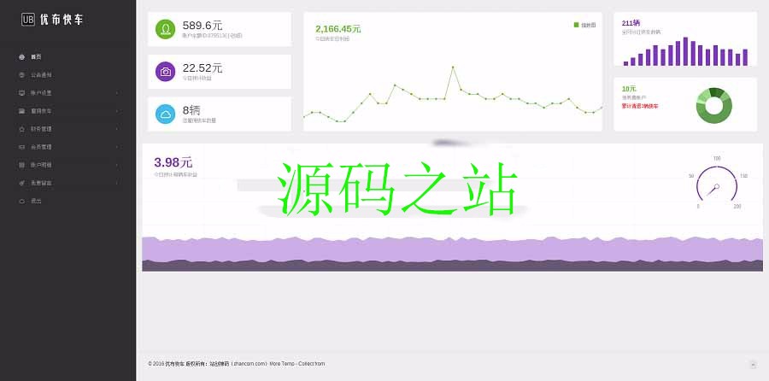Viewport: 769px width, 381px height.
Task: Click the monitor icon for 账户设置
Action: [21, 92]
